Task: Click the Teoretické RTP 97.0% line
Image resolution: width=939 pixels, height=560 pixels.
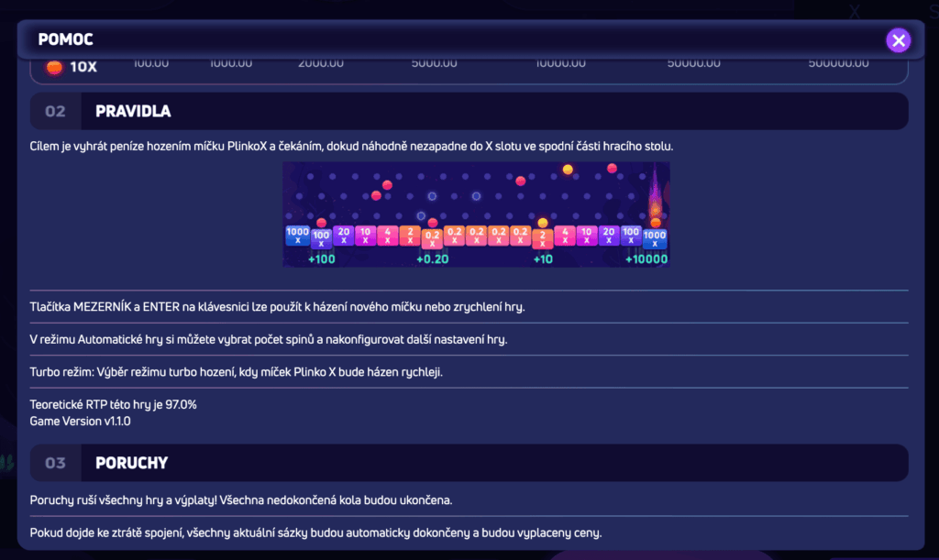Action: (x=114, y=404)
